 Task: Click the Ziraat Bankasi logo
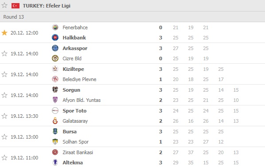tap(55, 152)
